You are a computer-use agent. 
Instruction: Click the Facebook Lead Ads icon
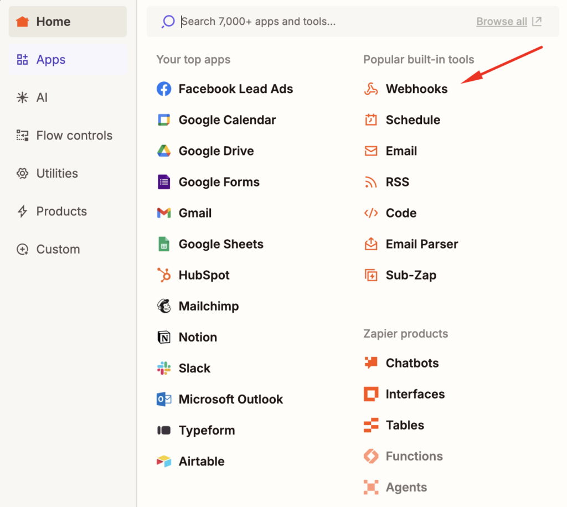[164, 89]
